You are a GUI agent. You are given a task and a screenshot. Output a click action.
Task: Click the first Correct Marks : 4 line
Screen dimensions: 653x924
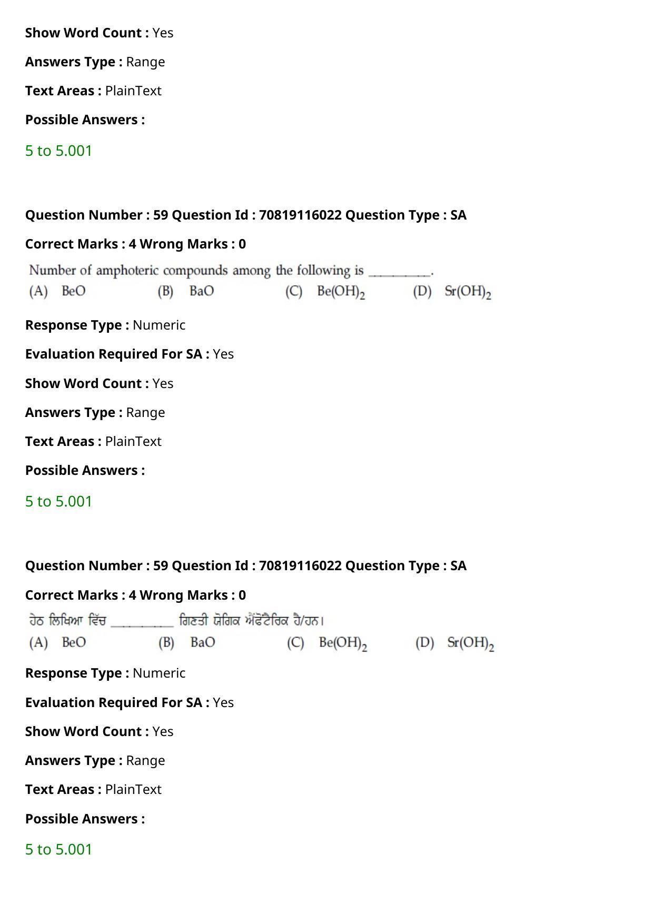click(x=135, y=244)
